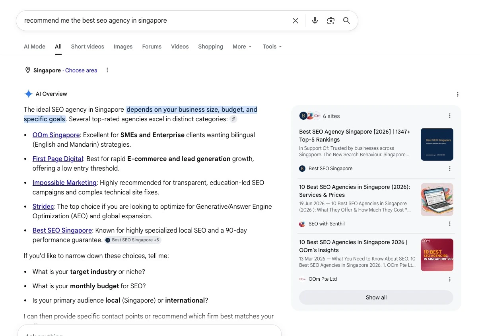Click the red '10 Best SEO Agencies' thumbnail
Viewport: 480px width, 336px height.
pyautogui.click(x=437, y=255)
